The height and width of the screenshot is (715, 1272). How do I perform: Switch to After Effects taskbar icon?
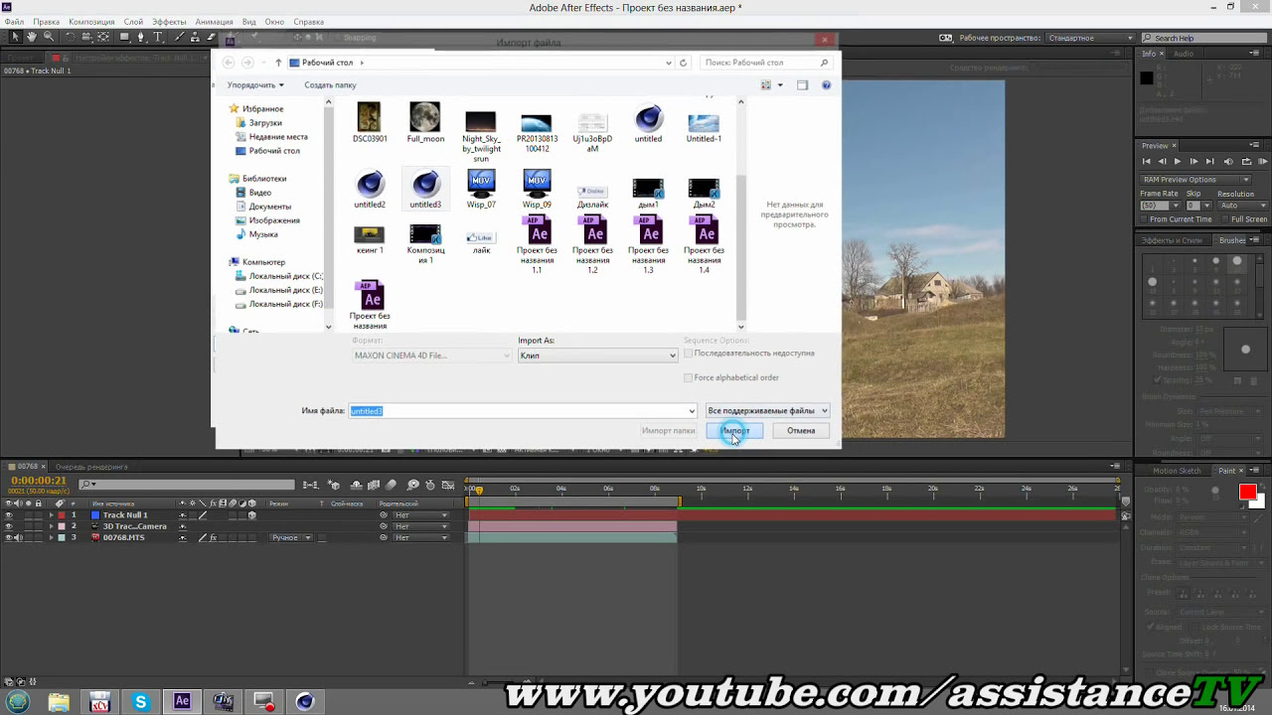[182, 702]
